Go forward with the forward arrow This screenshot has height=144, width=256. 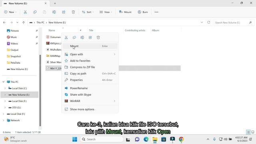11,22
